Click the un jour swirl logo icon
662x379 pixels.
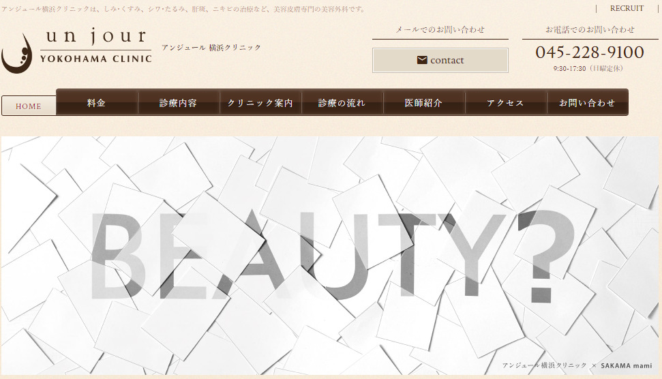16,53
